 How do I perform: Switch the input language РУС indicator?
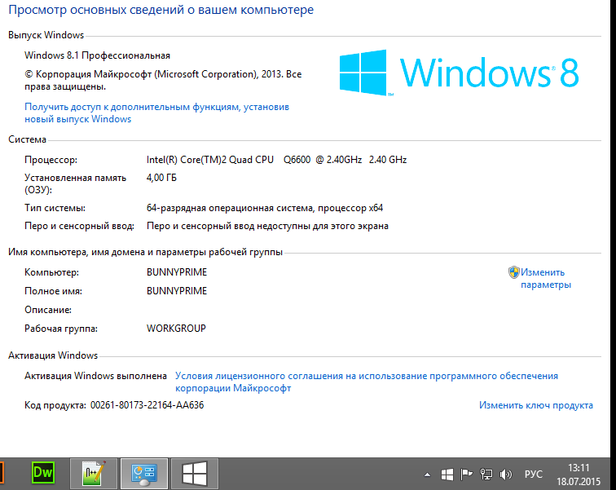[x=533, y=474]
